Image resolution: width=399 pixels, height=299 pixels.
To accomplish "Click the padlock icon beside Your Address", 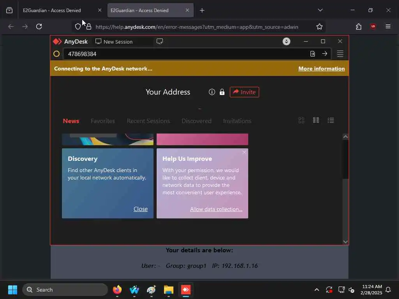I will point(222,92).
